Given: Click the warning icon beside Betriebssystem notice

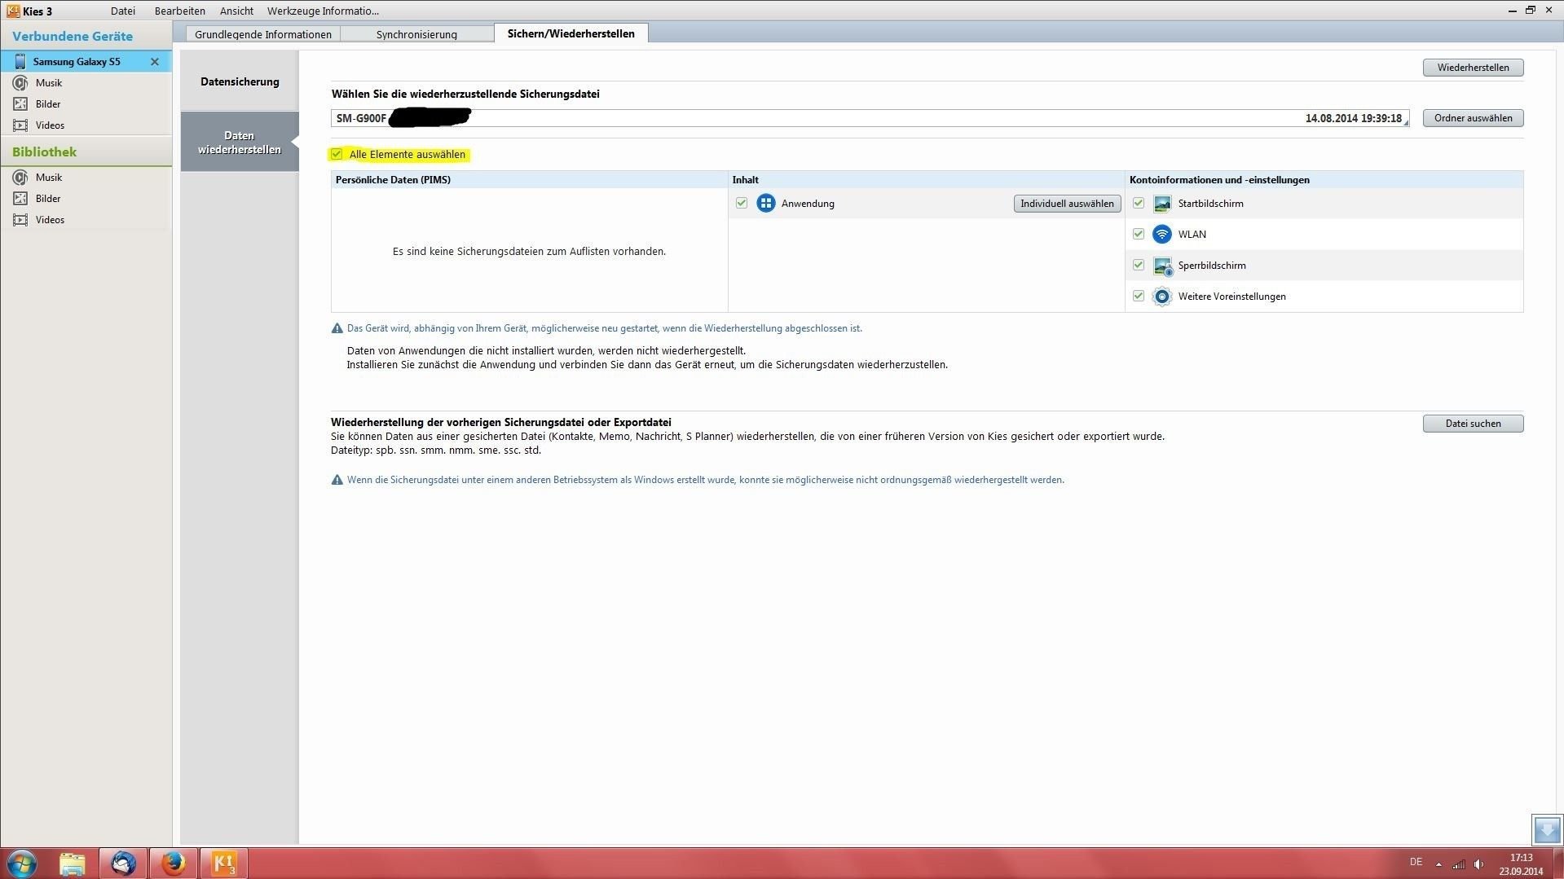Looking at the screenshot, I should [337, 480].
